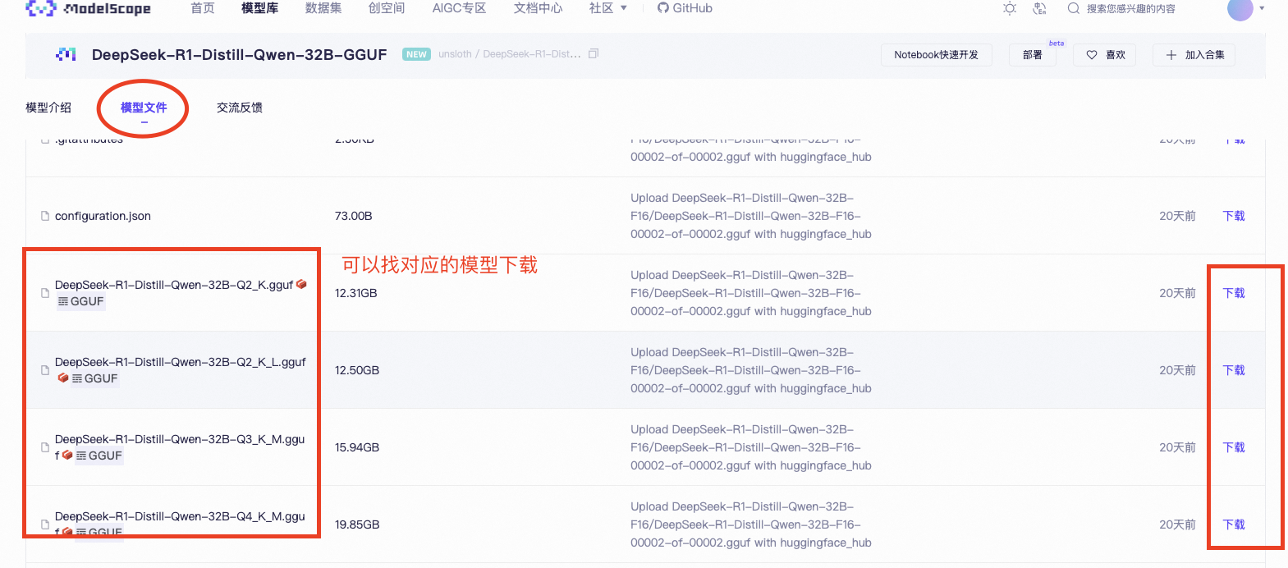Click the 部署 button

[1033, 55]
